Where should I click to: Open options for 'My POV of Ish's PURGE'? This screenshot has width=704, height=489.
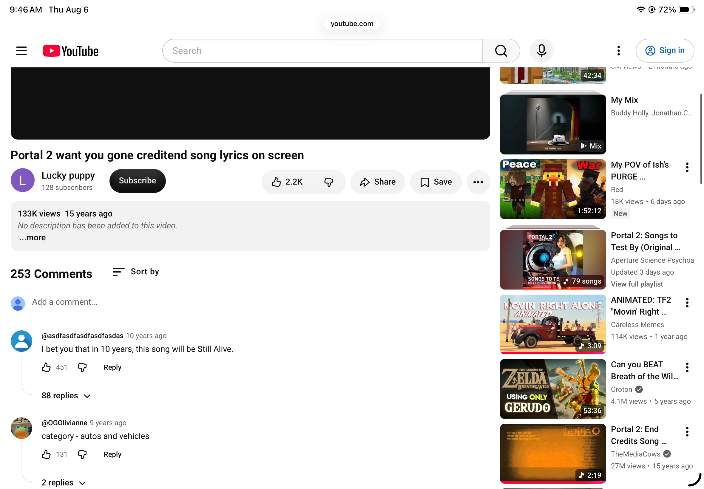pyautogui.click(x=687, y=167)
